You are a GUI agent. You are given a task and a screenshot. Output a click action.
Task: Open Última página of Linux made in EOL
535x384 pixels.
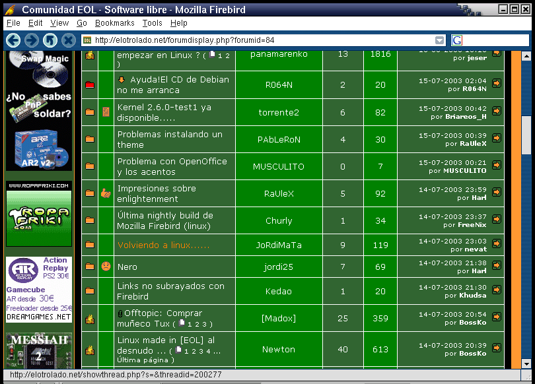(x=143, y=360)
